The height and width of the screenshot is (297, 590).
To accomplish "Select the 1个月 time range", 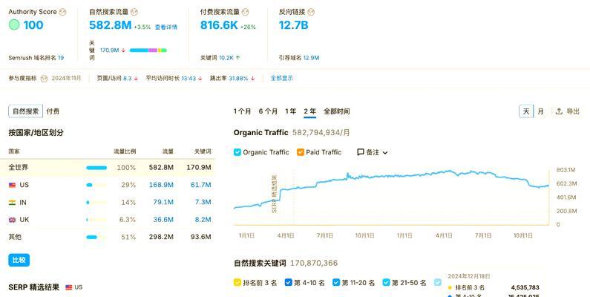I will click(243, 111).
